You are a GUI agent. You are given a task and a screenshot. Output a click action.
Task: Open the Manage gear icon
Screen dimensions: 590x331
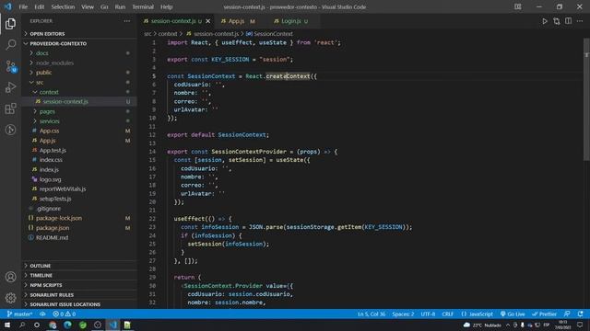click(10, 298)
